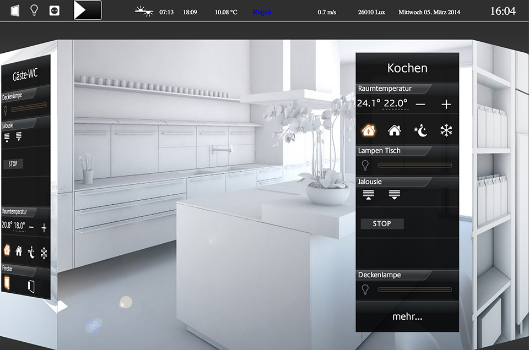Viewport: 529px width, 350px height.
Task: Lower the Kochen Jalousie blind
Action: [394, 194]
